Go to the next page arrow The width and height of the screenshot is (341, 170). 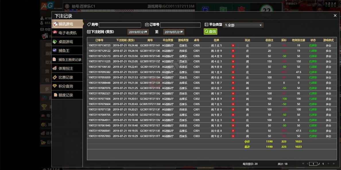pos(328,163)
